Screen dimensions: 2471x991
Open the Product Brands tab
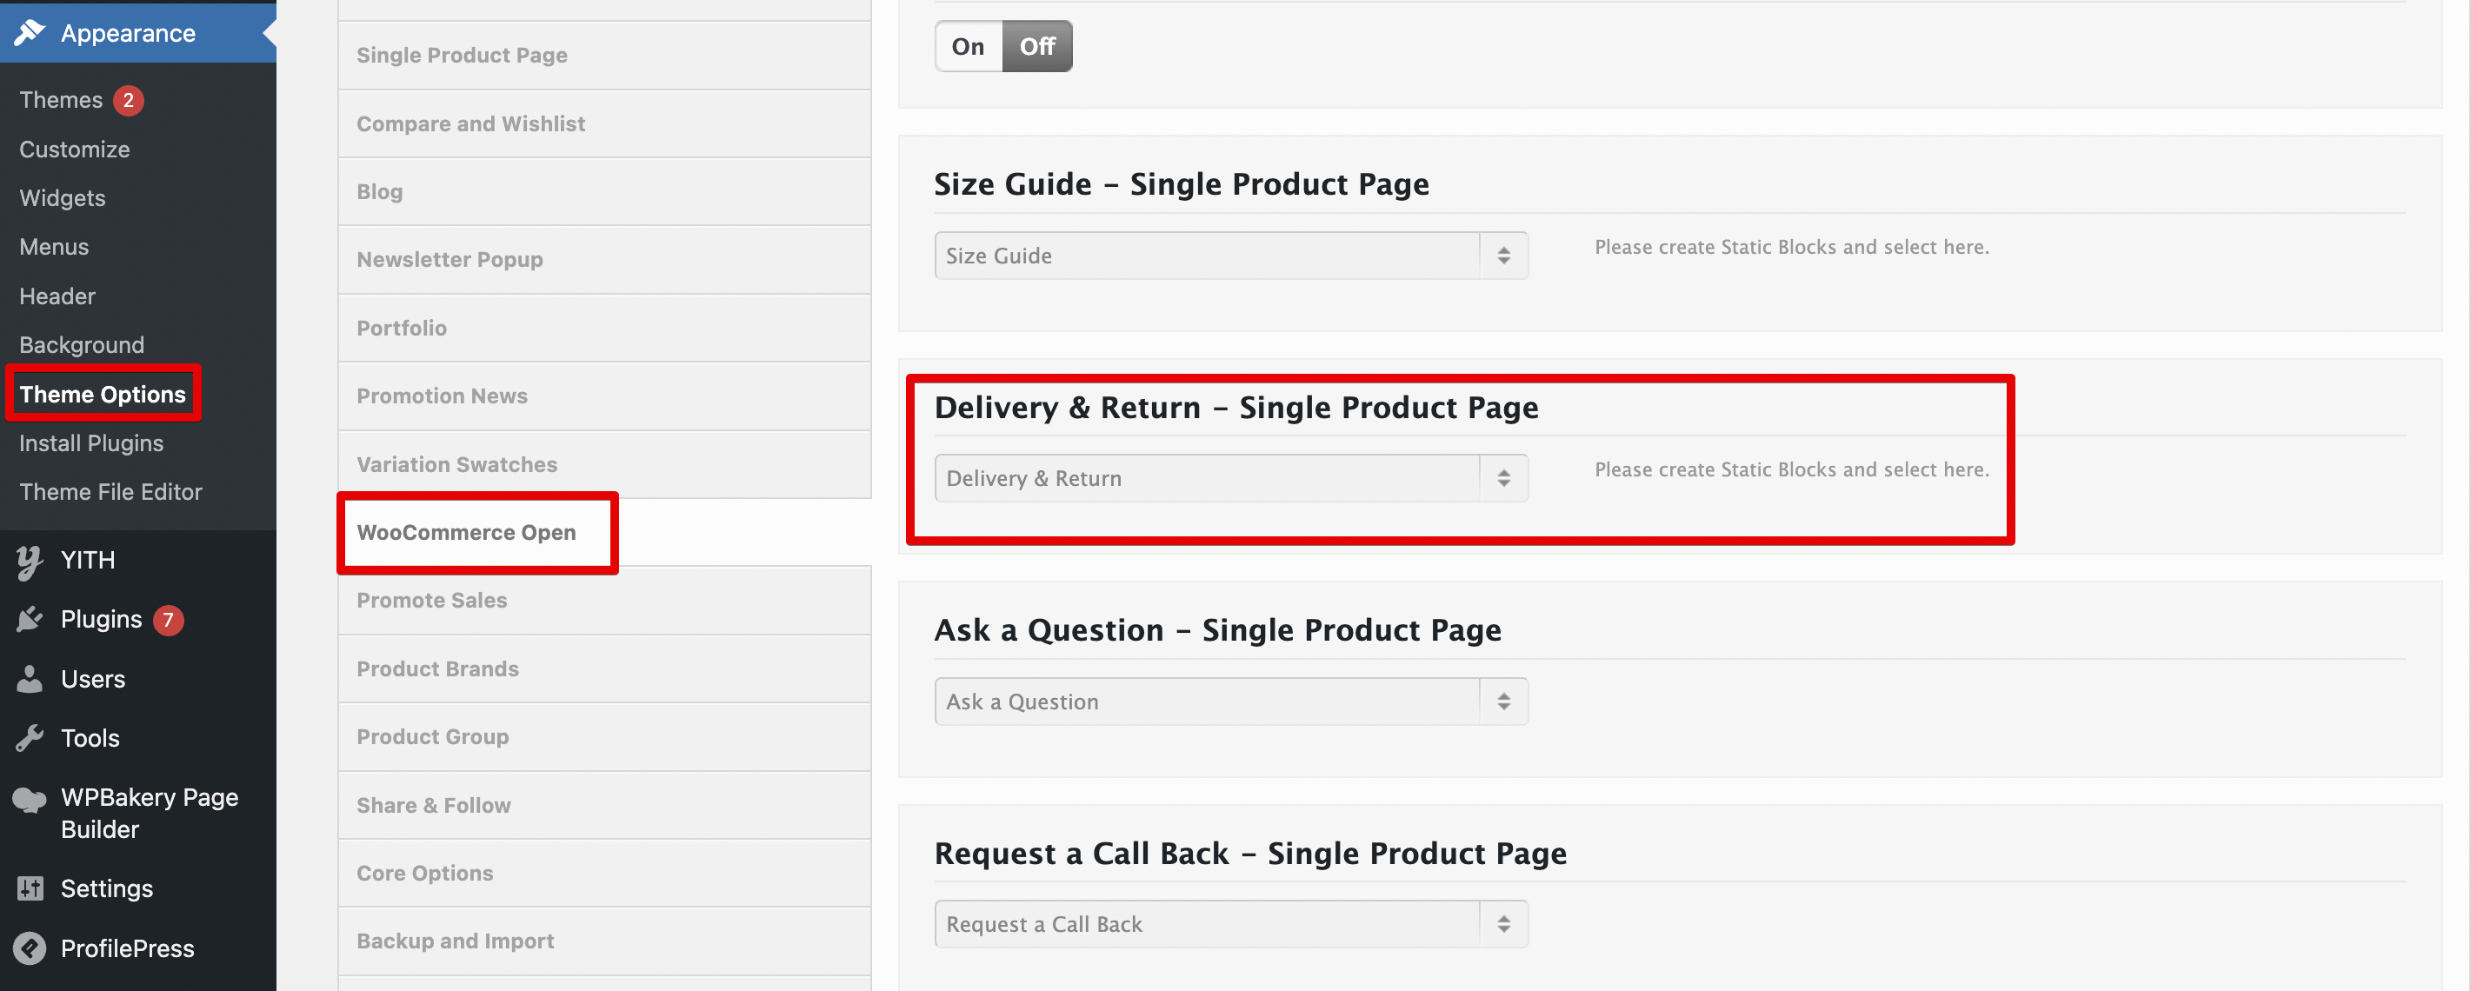pyautogui.click(x=604, y=668)
